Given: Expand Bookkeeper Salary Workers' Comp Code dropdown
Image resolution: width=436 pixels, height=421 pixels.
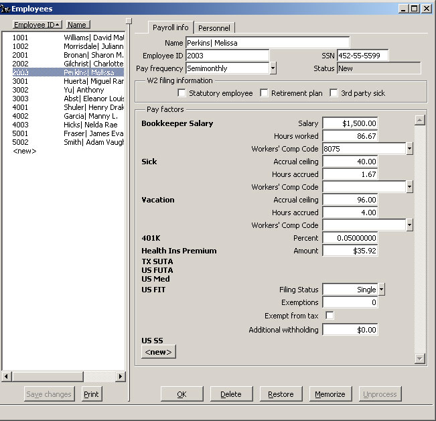Looking at the screenshot, I should tap(409, 149).
